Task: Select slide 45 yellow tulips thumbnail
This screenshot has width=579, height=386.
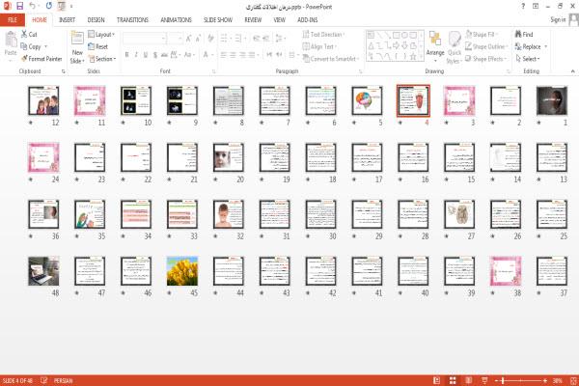Action: point(182,271)
